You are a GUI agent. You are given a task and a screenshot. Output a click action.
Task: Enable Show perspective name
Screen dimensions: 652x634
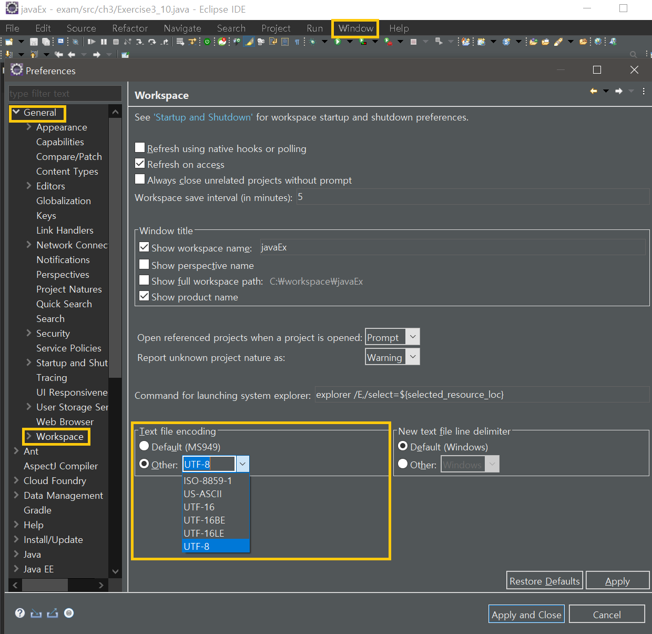pyautogui.click(x=144, y=264)
